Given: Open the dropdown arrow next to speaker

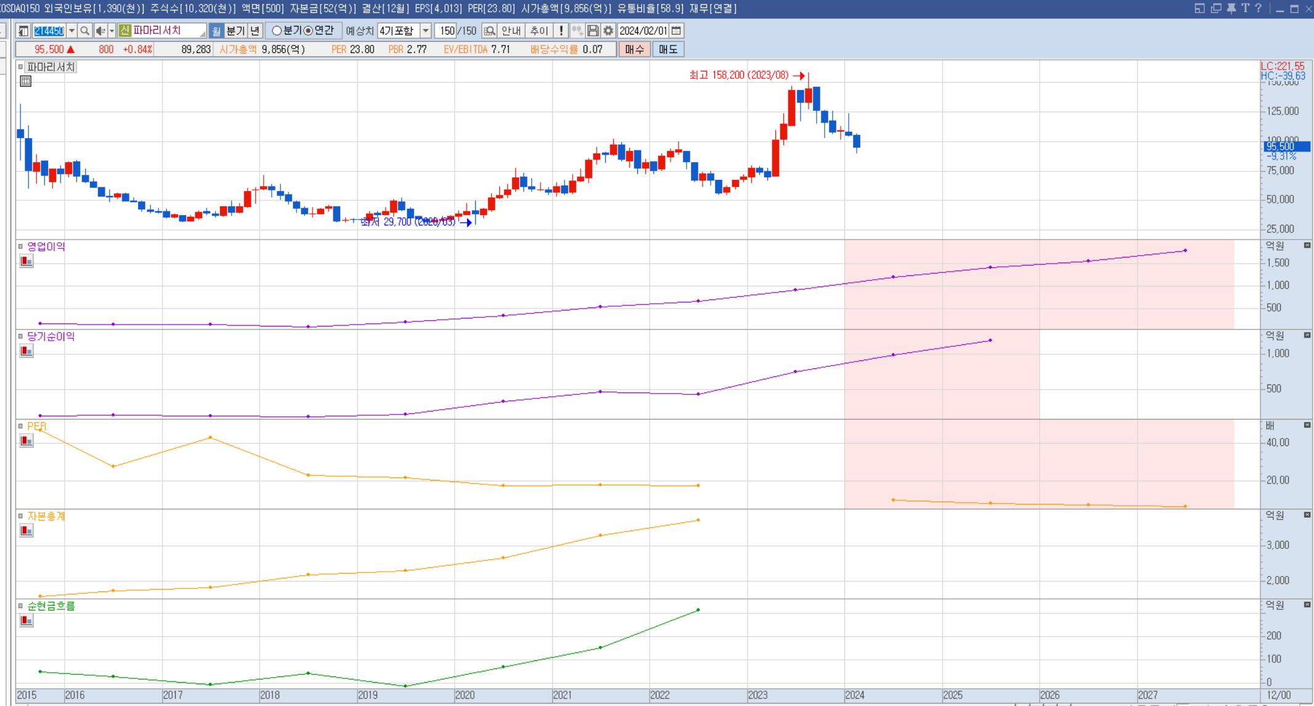Looking at the screenshot, I should click(112, 31).
